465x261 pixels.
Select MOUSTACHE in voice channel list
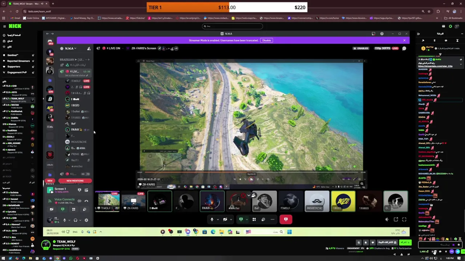click(x=79, y=142)
